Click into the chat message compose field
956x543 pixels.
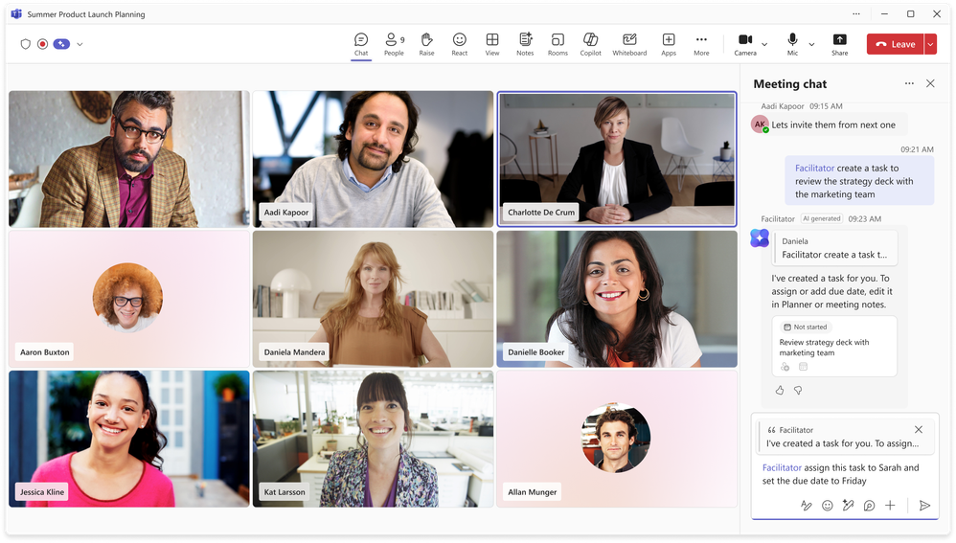click(x=845, y=474)
